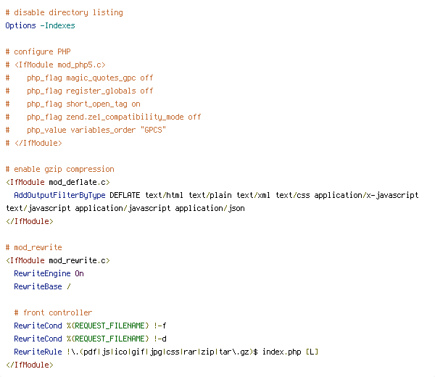Click the RewriteBase directive

(x=43, y=286)
